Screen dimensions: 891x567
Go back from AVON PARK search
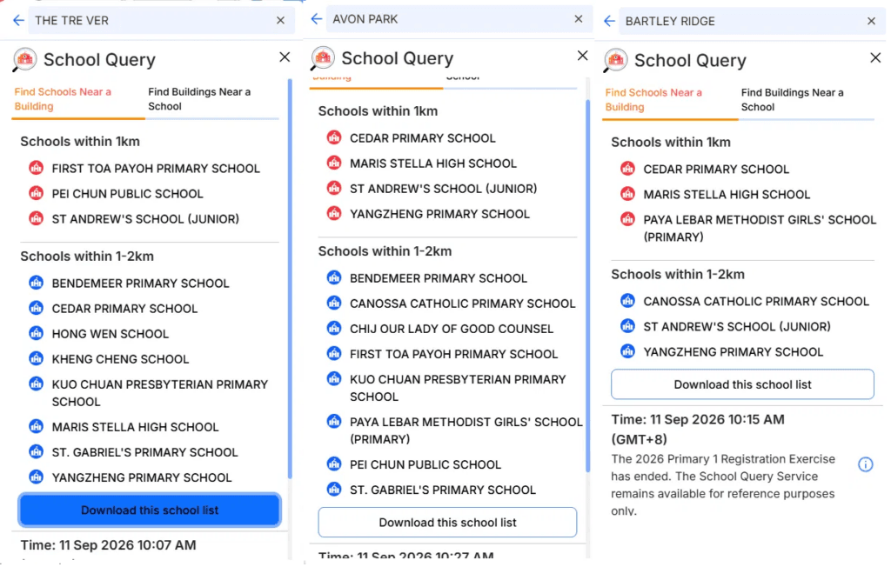coord(317,19)
